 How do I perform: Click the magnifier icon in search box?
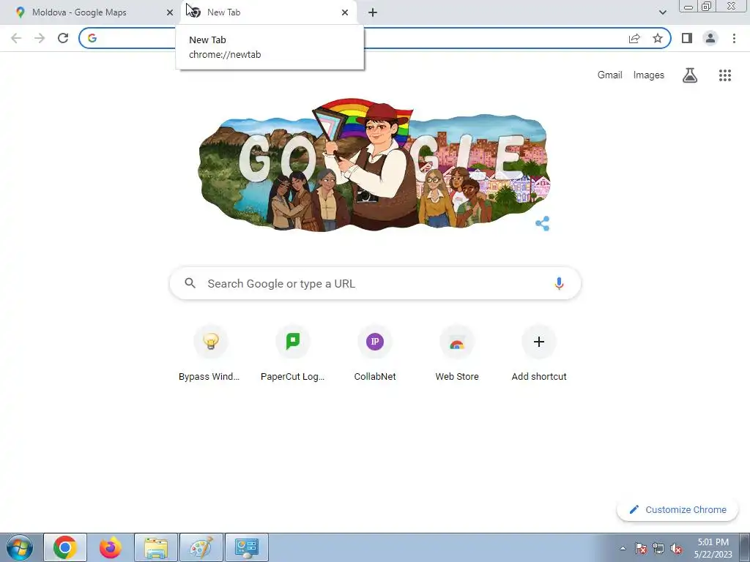pyautogui.click(x=190, y=283)
